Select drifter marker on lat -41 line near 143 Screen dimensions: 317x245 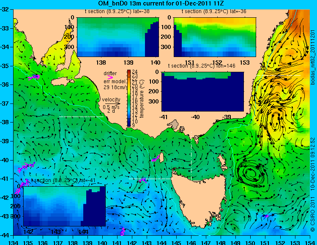pyautogui.click(x=143, y=180)
